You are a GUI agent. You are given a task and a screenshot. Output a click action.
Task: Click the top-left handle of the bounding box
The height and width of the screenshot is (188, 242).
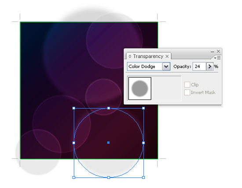point(74,108)
